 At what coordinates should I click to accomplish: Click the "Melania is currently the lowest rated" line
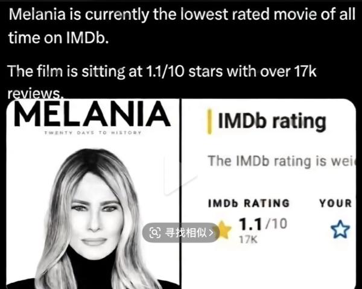pyautogui.click(x=181, y=14)
